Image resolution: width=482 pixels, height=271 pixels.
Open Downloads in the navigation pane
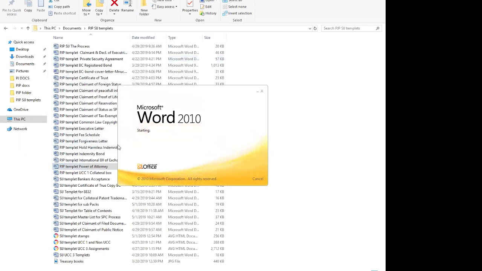point(25,56)
